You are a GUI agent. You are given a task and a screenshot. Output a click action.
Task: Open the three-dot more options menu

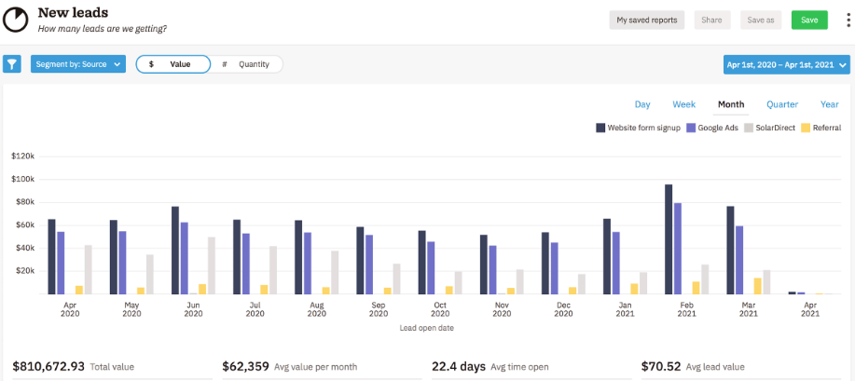[x=843, y=20]
